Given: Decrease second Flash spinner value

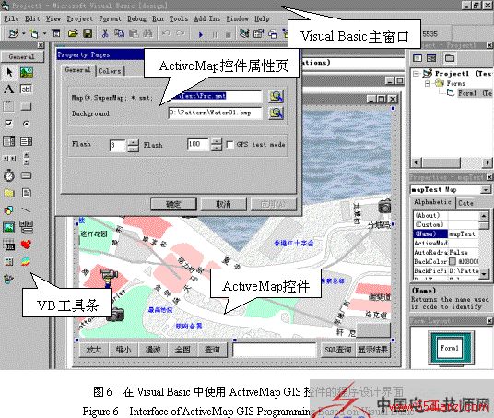Looking at the screenshot, I should pyautogui.click(x=217, y=148).
